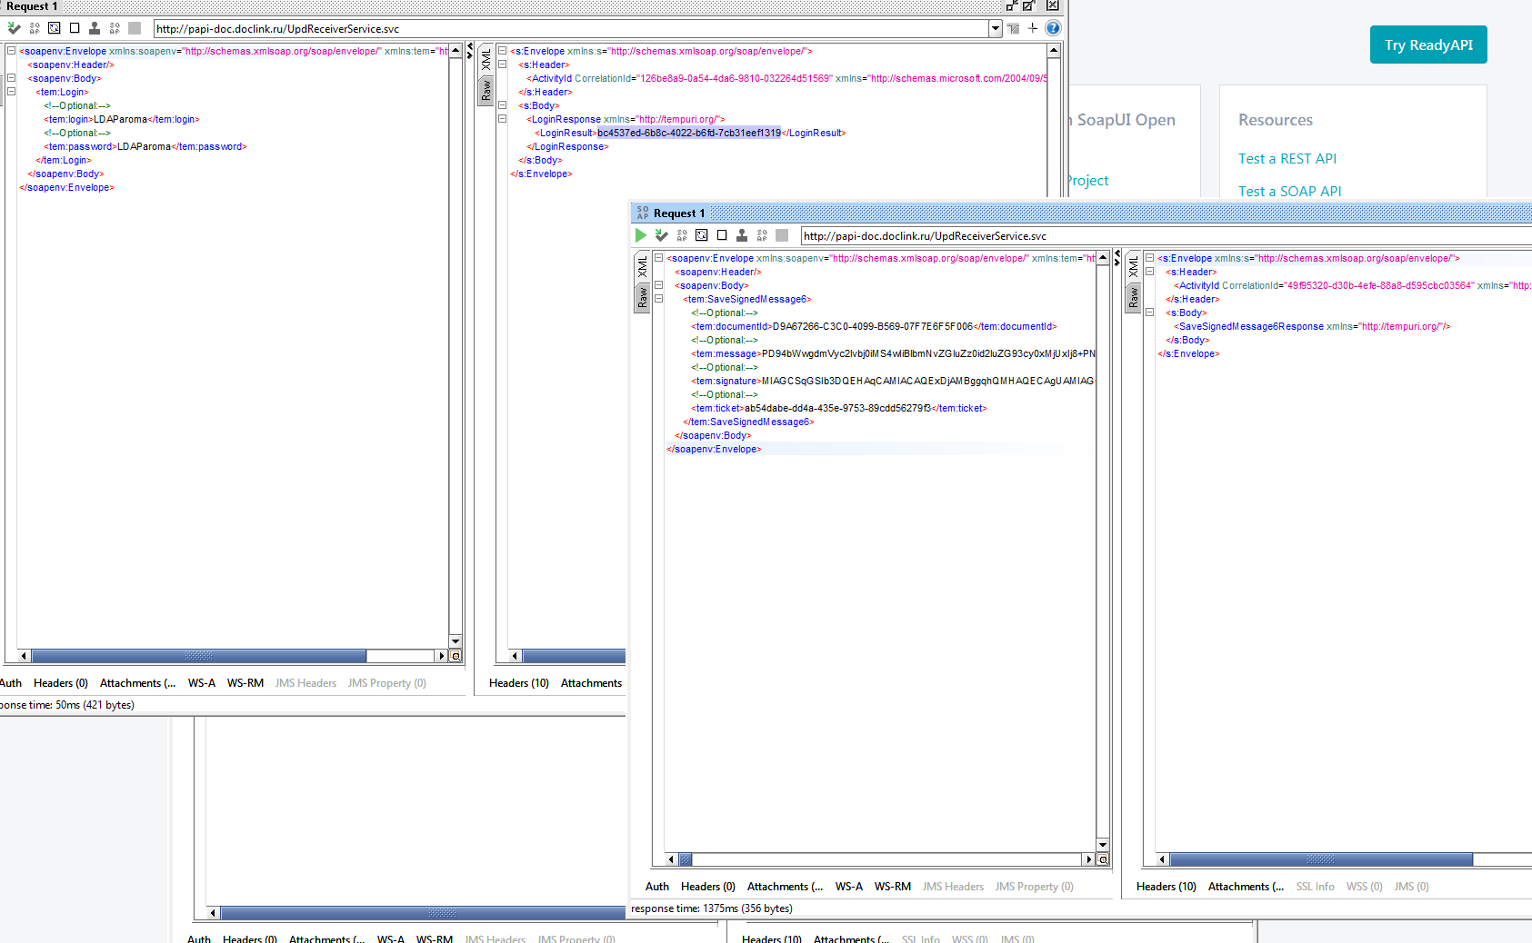Viewport: 1532px width, 943px height.
Task: Open the Test a REST API link
Action: point(1287,159)
